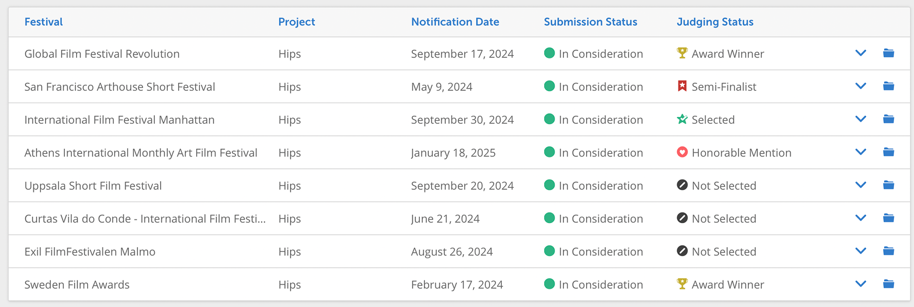Expand the Exil FilmFestivalen Malmo row
914x307 pixels.
(x=861, y=251)
